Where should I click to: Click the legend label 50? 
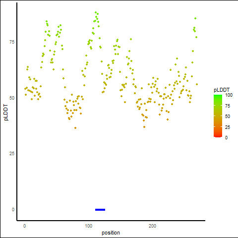click(x=228, y=117)
